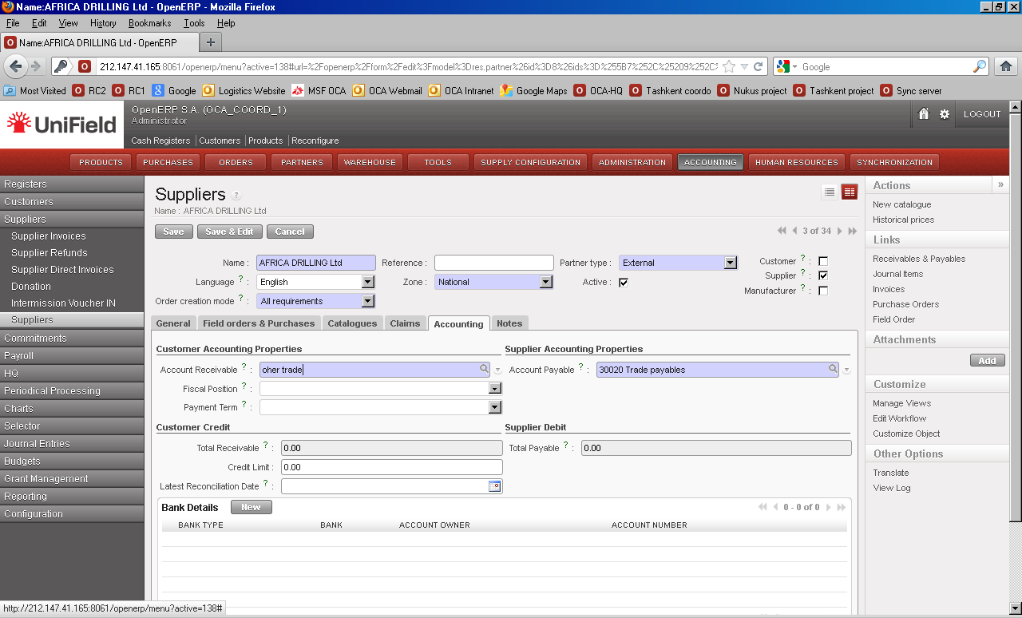The width and height of the screenshot is (1022, 618).
Task: Toggle the Active checkbox
Action: (624, 282)
